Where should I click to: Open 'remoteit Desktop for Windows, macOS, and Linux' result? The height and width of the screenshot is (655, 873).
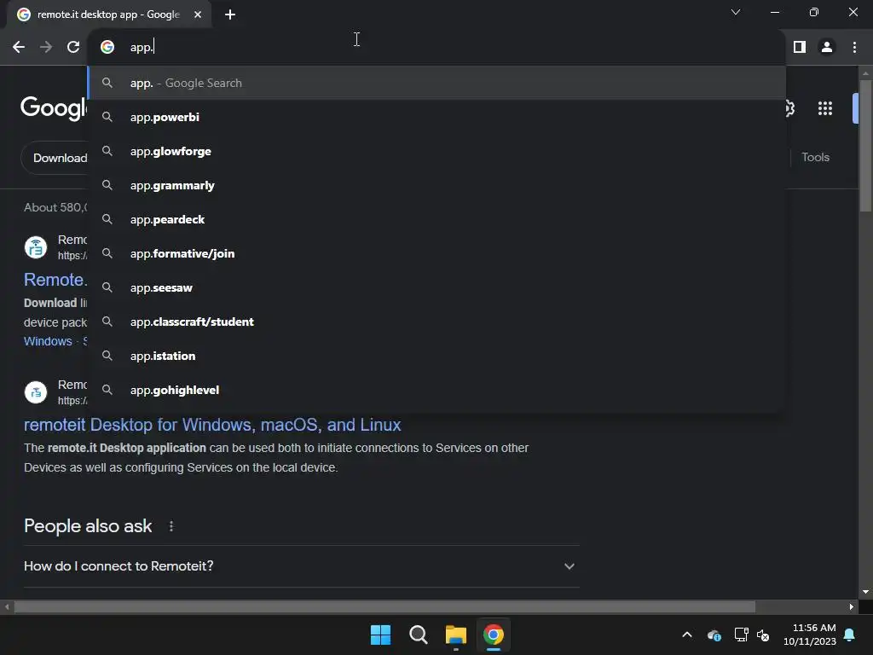click(212, 425)
